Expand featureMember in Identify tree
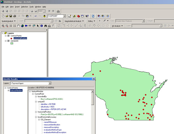The height and width of the screenshot is (134, 174). 8,90
